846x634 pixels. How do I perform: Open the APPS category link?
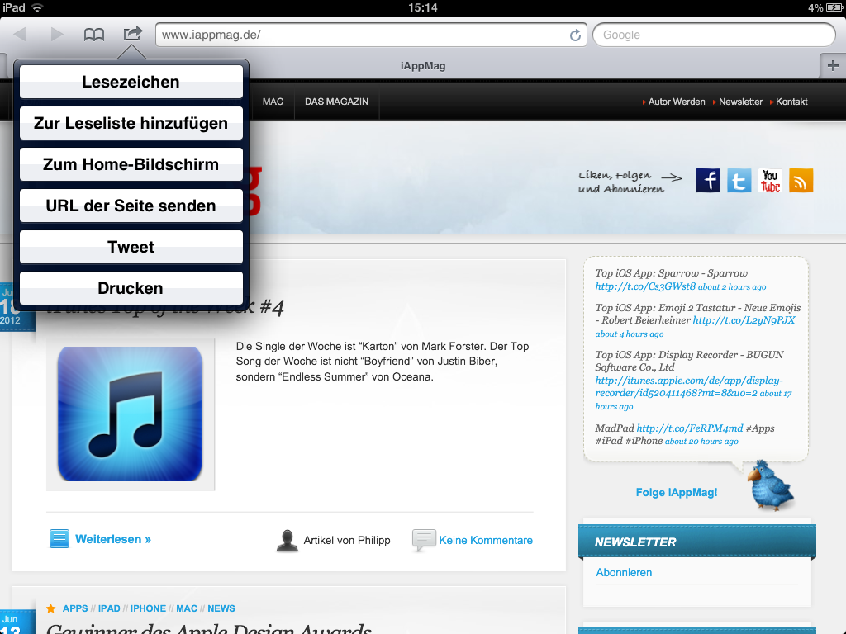pyautogui.click(x=75, y=608)
